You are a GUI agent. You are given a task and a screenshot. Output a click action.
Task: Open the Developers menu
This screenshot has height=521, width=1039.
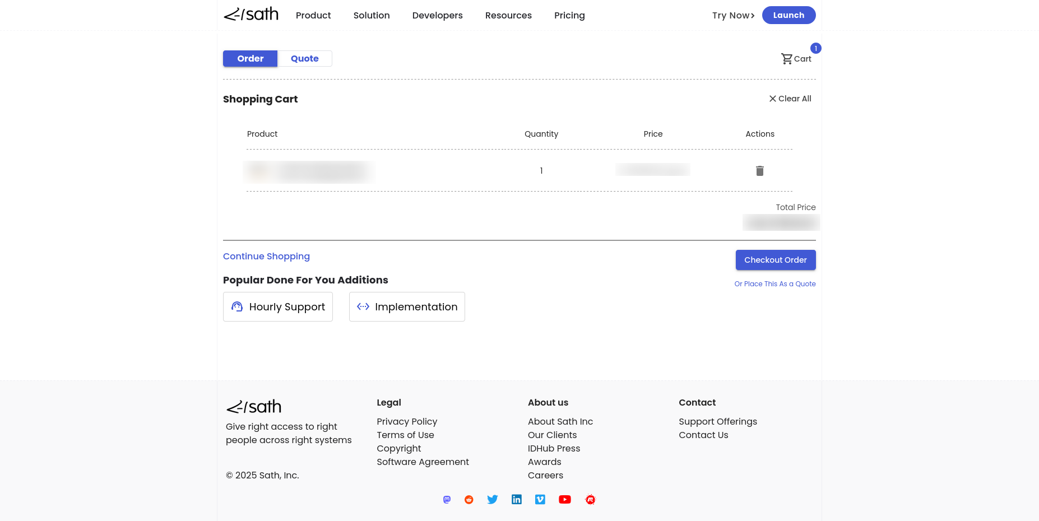[x=437, y=16]
